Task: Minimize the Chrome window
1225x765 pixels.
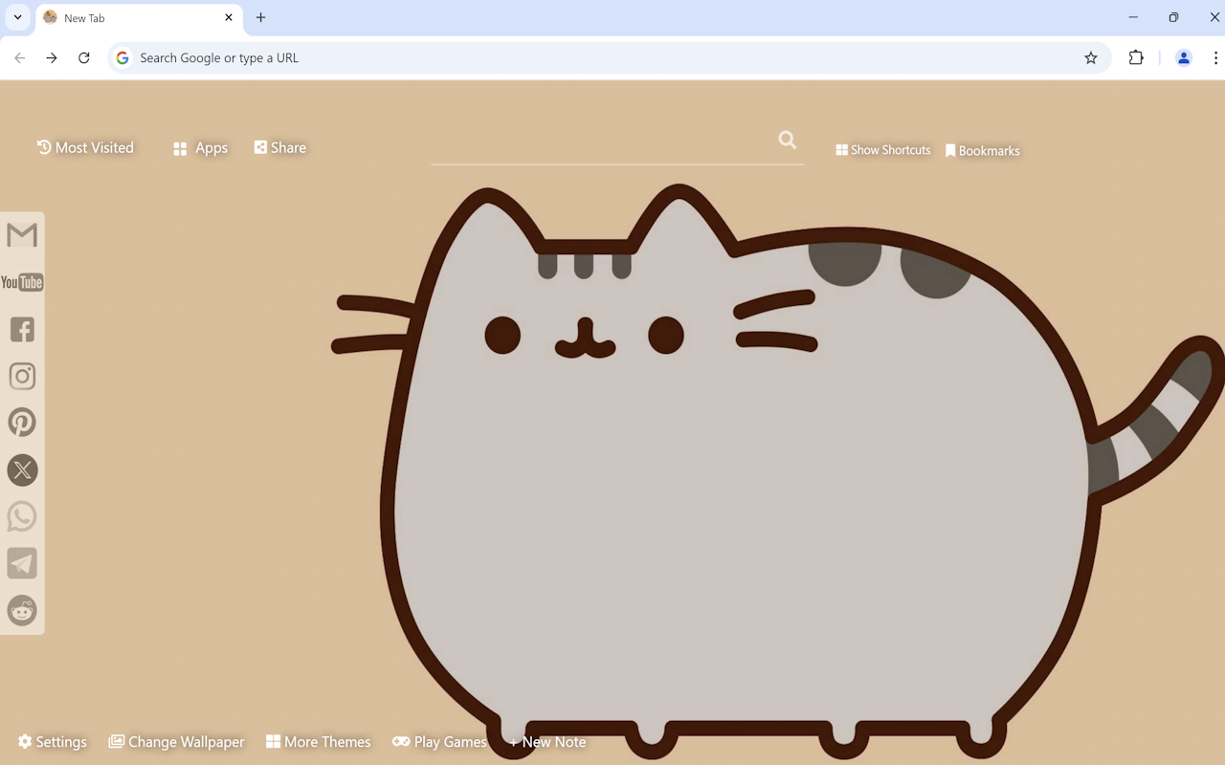Action: tap(1133, 17)
